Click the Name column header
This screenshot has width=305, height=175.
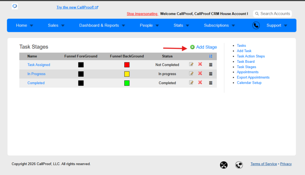pos(32,56)
